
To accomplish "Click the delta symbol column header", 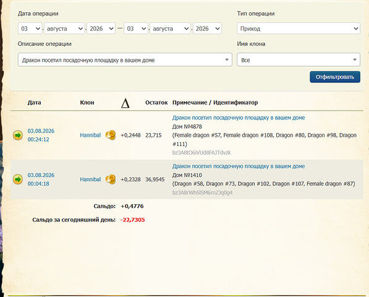I will pos(125,103).
